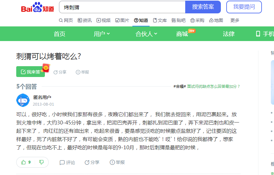Open 评论 comments on the answer
Screen dimensions: 274x175
[x=67, y=162]
